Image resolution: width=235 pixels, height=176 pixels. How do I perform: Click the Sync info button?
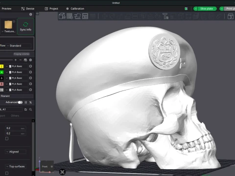pyautogui.click(x=25, y=26)
